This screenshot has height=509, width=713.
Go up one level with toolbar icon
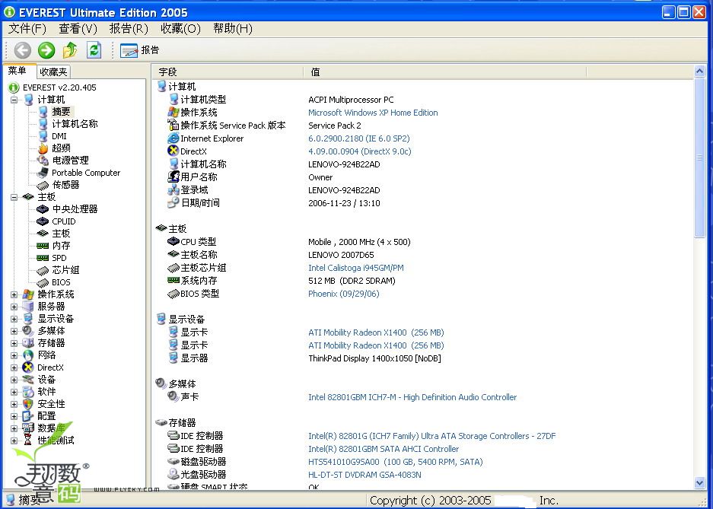pos(70,50)
